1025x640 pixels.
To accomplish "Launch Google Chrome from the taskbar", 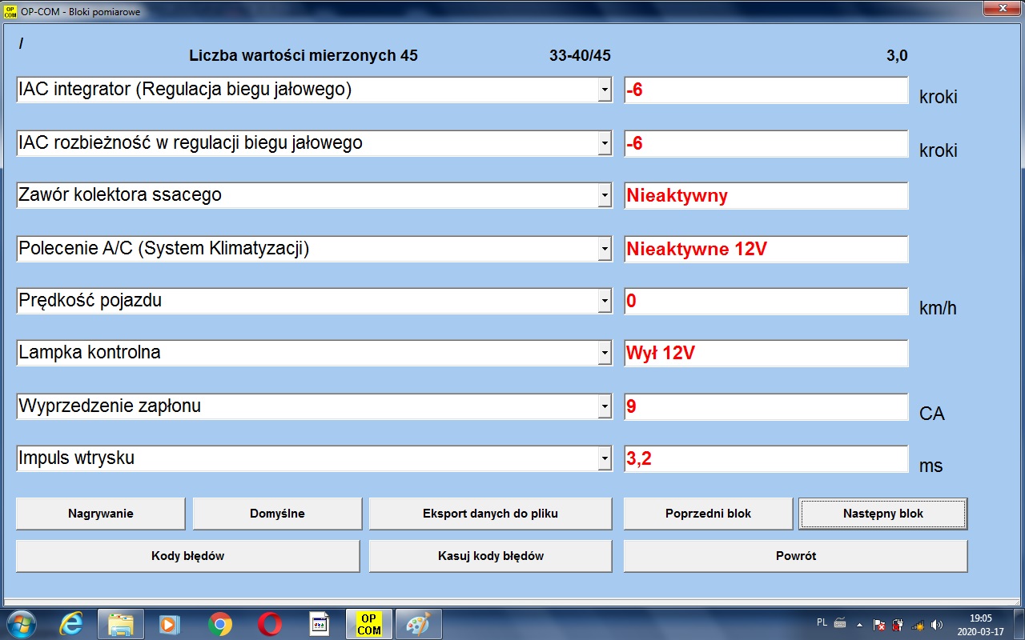I will pyautogui.click(x=219, y=623).
